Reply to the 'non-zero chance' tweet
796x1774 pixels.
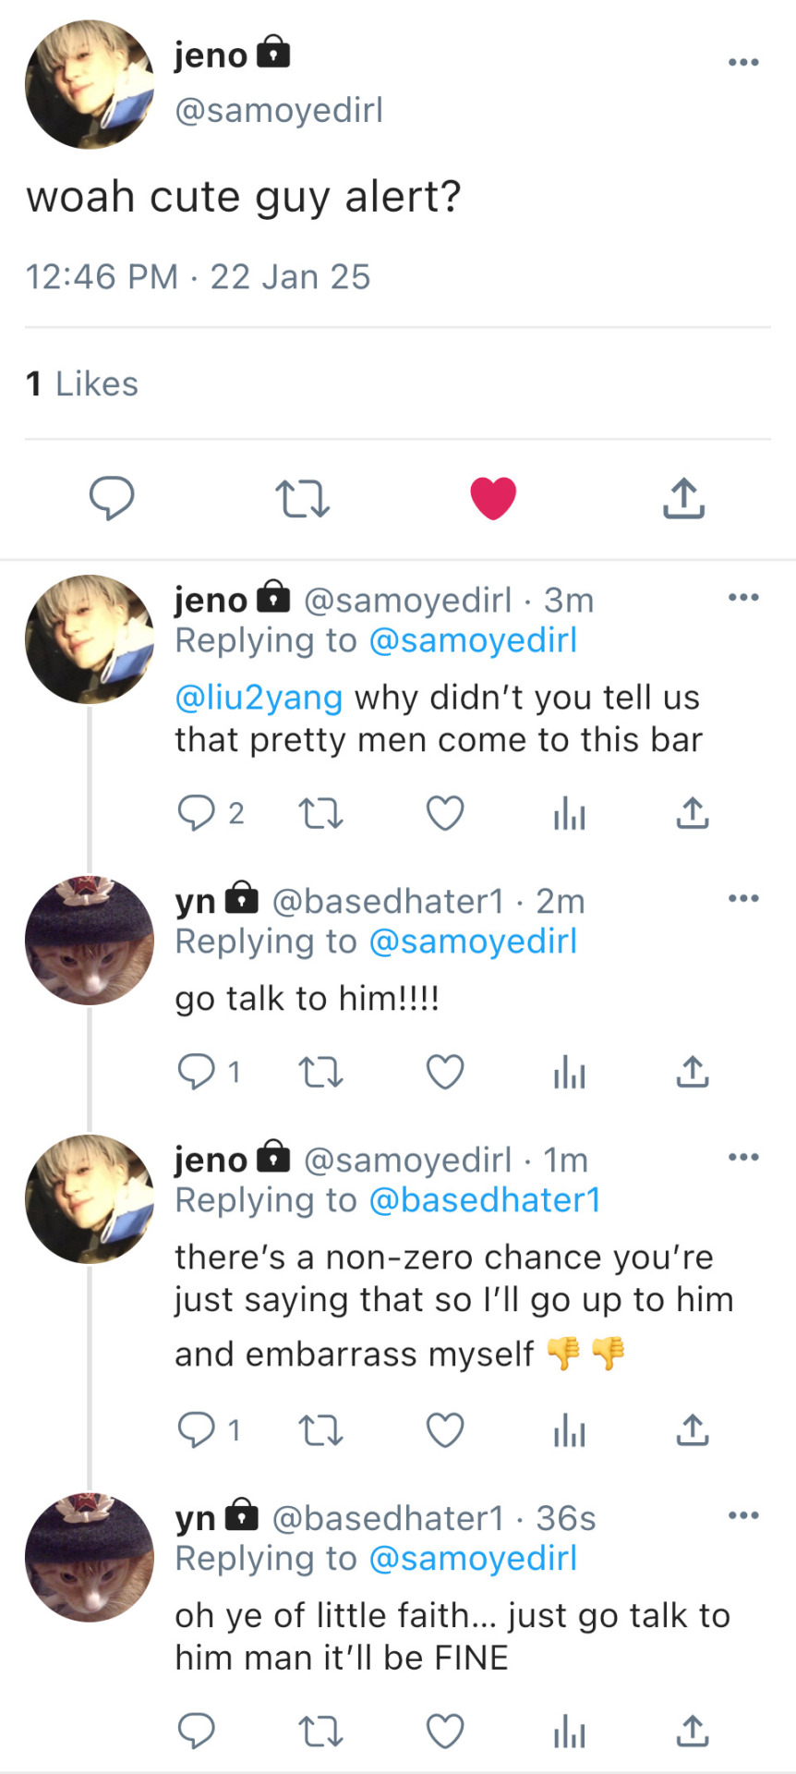click(x=196, y=1429)
